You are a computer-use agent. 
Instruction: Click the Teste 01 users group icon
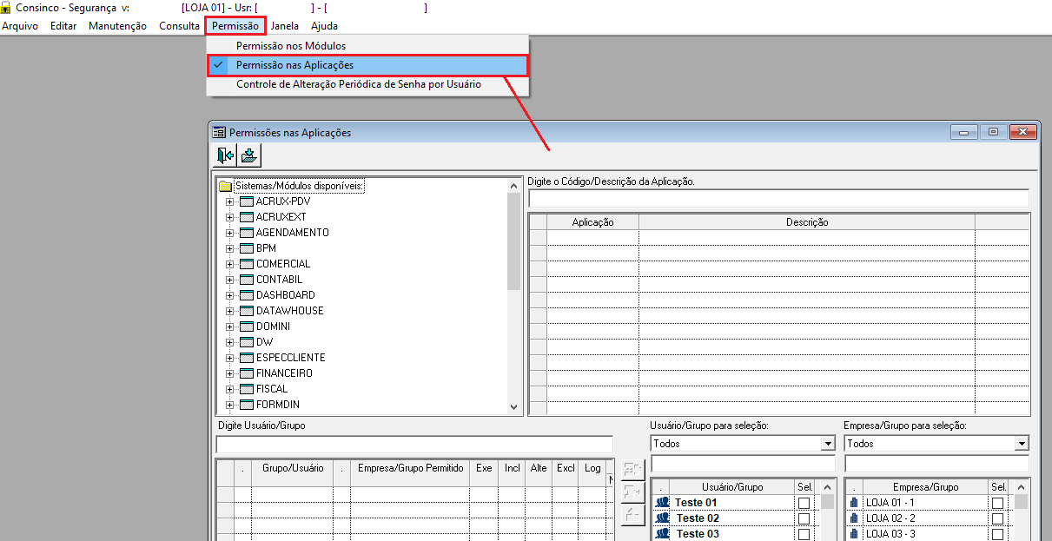pyautogui.click(x=663, y=503)
